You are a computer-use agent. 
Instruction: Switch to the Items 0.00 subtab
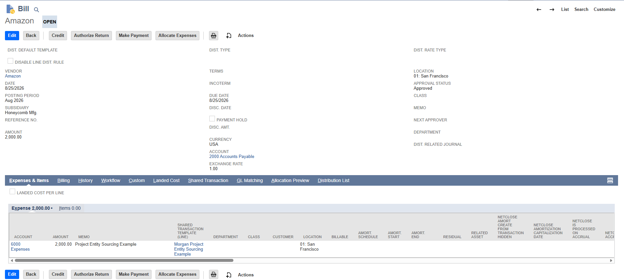70,208
